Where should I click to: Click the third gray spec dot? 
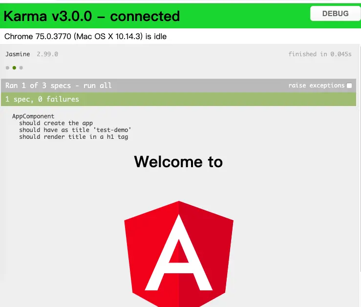[21, 68]
